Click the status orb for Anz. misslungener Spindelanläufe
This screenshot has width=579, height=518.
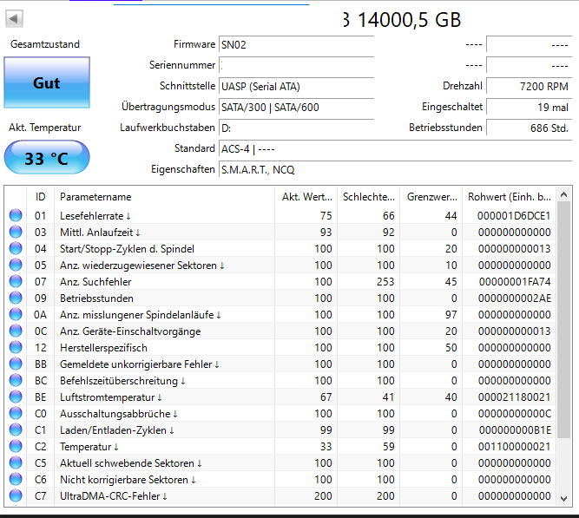[16, 314]
